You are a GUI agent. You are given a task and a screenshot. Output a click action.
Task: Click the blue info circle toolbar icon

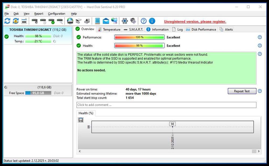tap(152, 21)
